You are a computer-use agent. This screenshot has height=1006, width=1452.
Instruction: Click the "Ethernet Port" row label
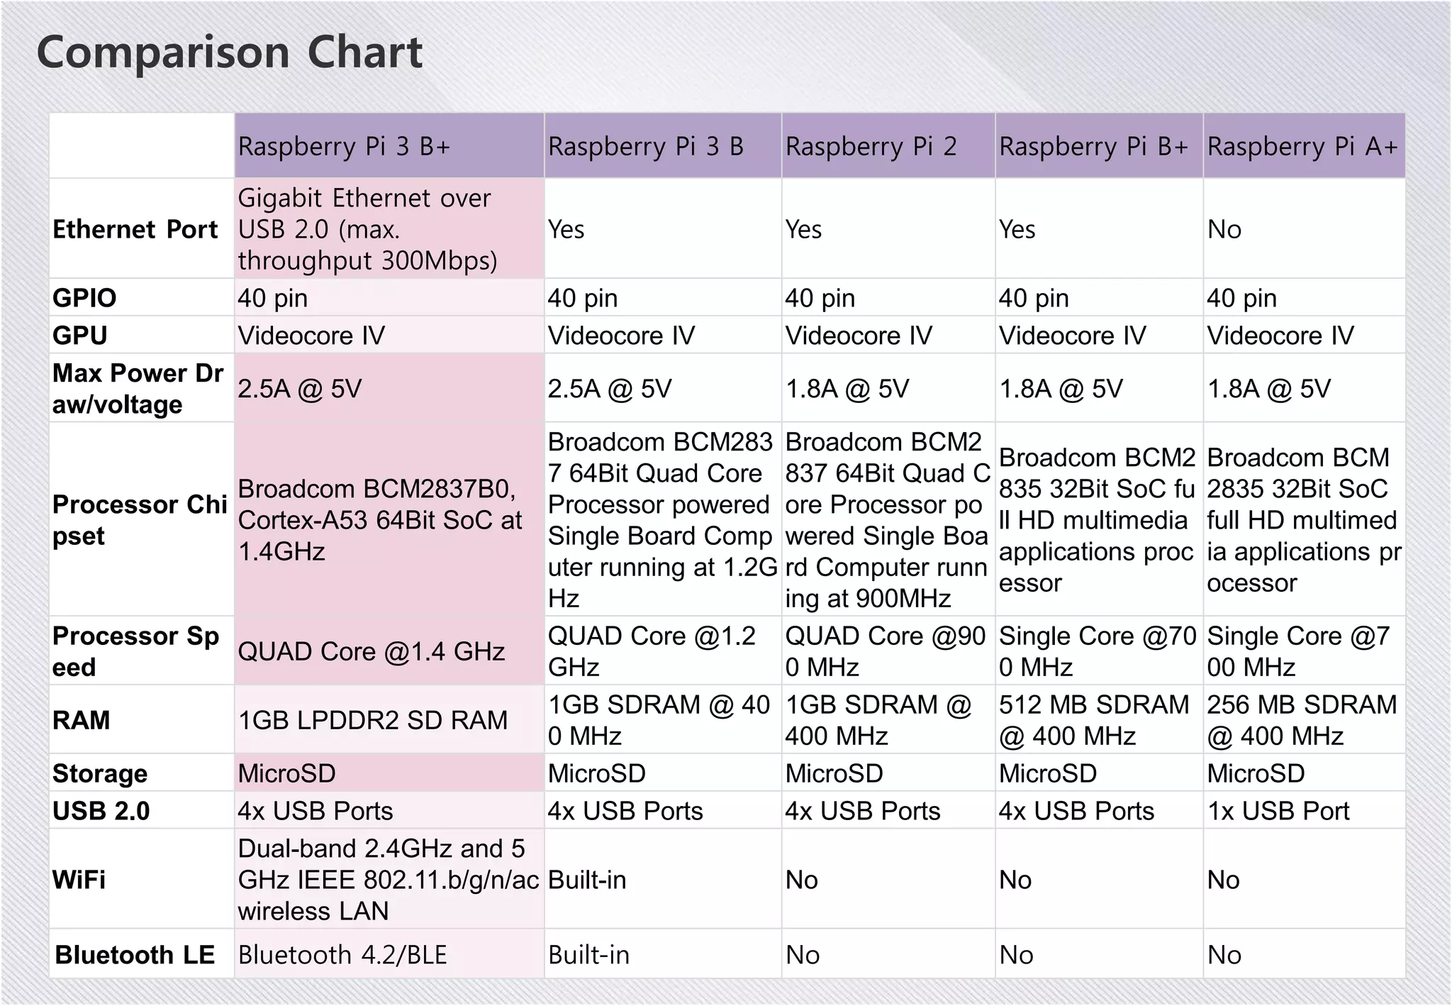click(135, 229)
